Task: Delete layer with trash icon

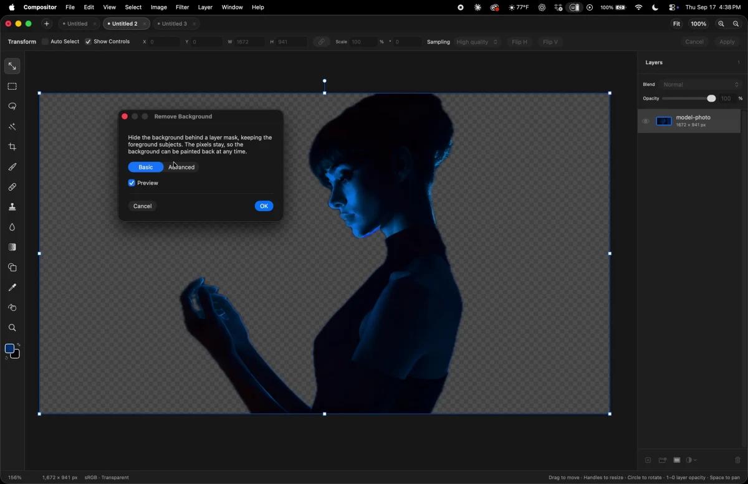Action: tap(737, 460)
